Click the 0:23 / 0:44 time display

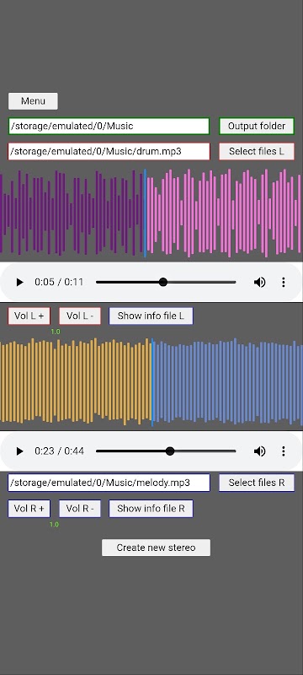coord(59,451)
